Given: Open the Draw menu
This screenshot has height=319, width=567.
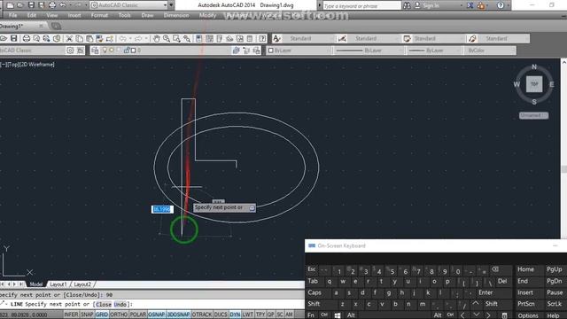Looking at the screenshot, I should (147, 15).
